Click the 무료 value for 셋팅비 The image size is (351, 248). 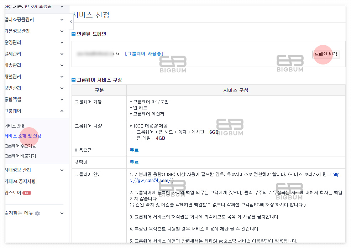click(134, 162)
